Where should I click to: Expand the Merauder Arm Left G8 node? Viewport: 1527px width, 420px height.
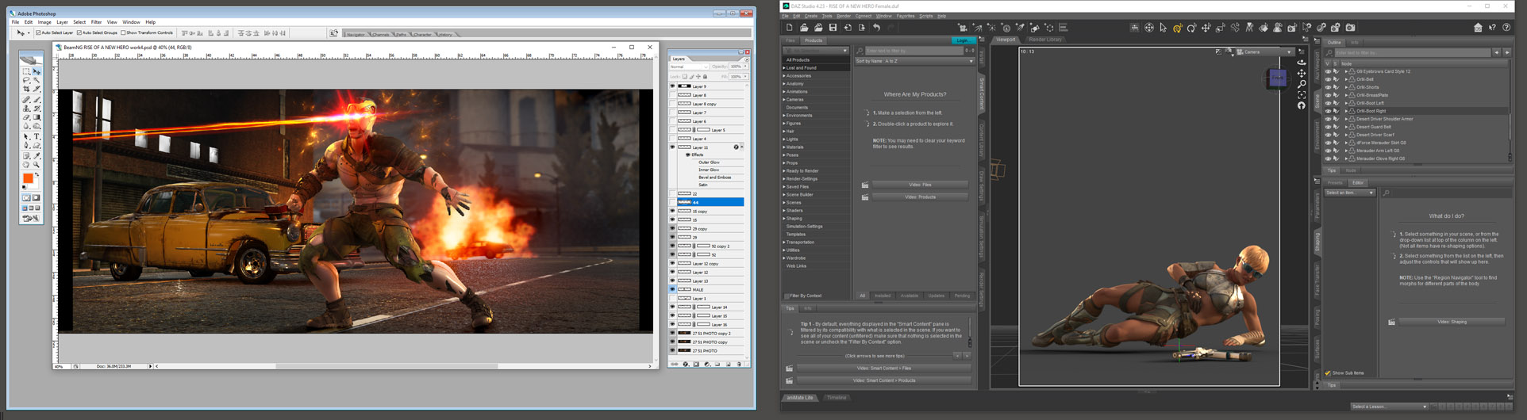coord(1346,151)
